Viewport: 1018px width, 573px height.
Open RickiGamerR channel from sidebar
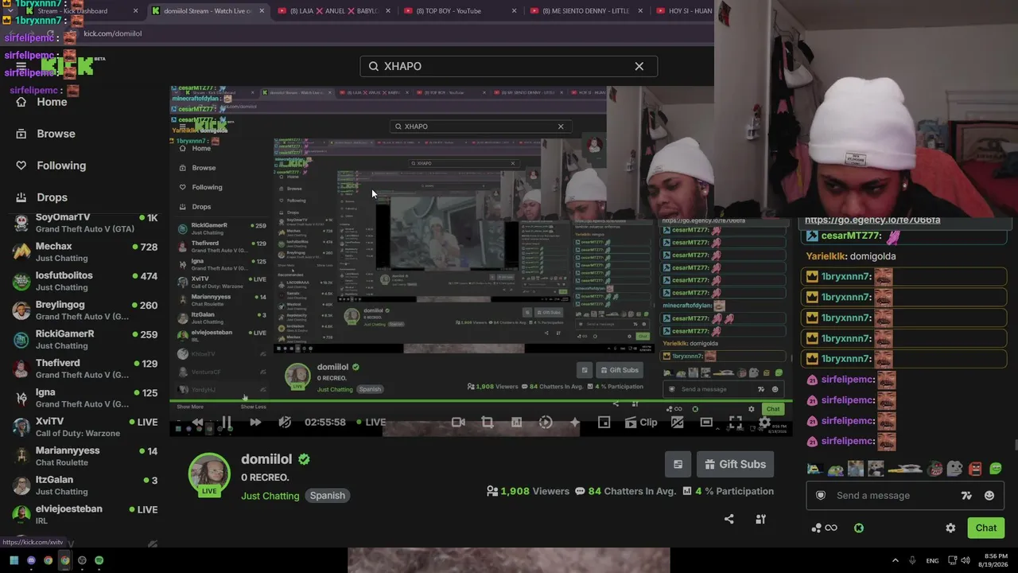pyautogui.click(x=85, y=340)
